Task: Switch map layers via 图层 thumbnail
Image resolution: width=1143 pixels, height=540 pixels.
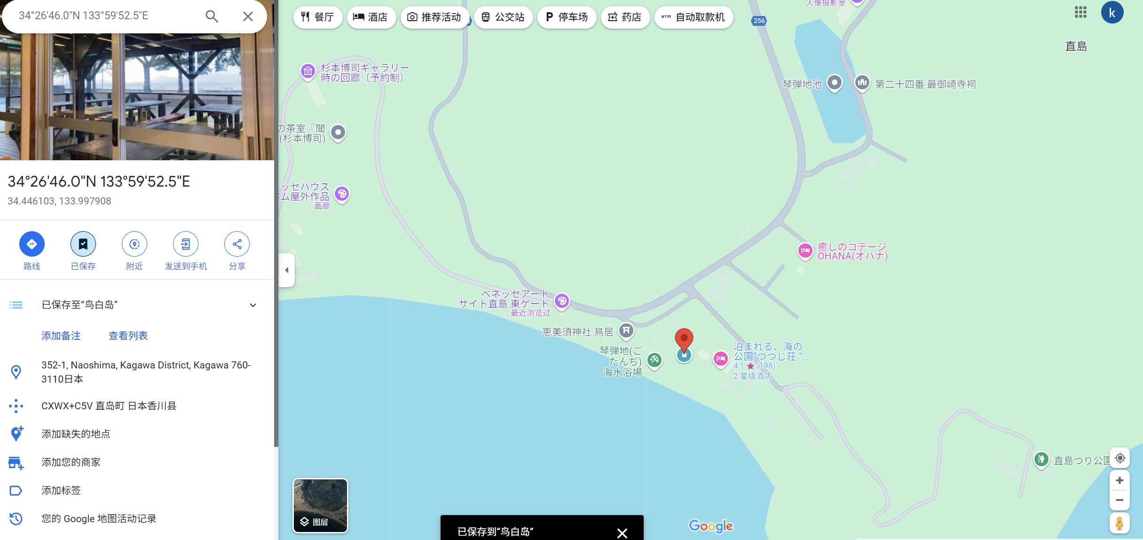Action: (321, 506)
